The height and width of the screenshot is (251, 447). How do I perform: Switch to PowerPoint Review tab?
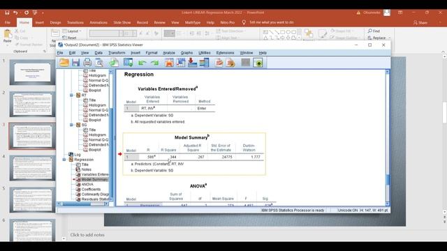click(x=159, y=22)
